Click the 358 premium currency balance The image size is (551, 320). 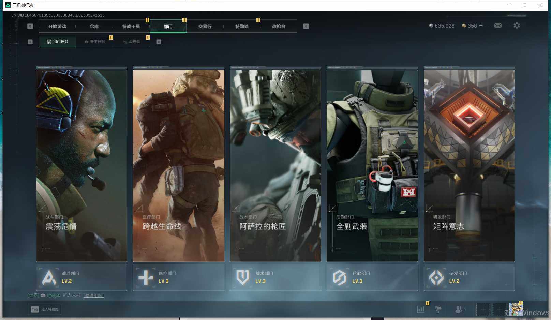tap(469, 26)
